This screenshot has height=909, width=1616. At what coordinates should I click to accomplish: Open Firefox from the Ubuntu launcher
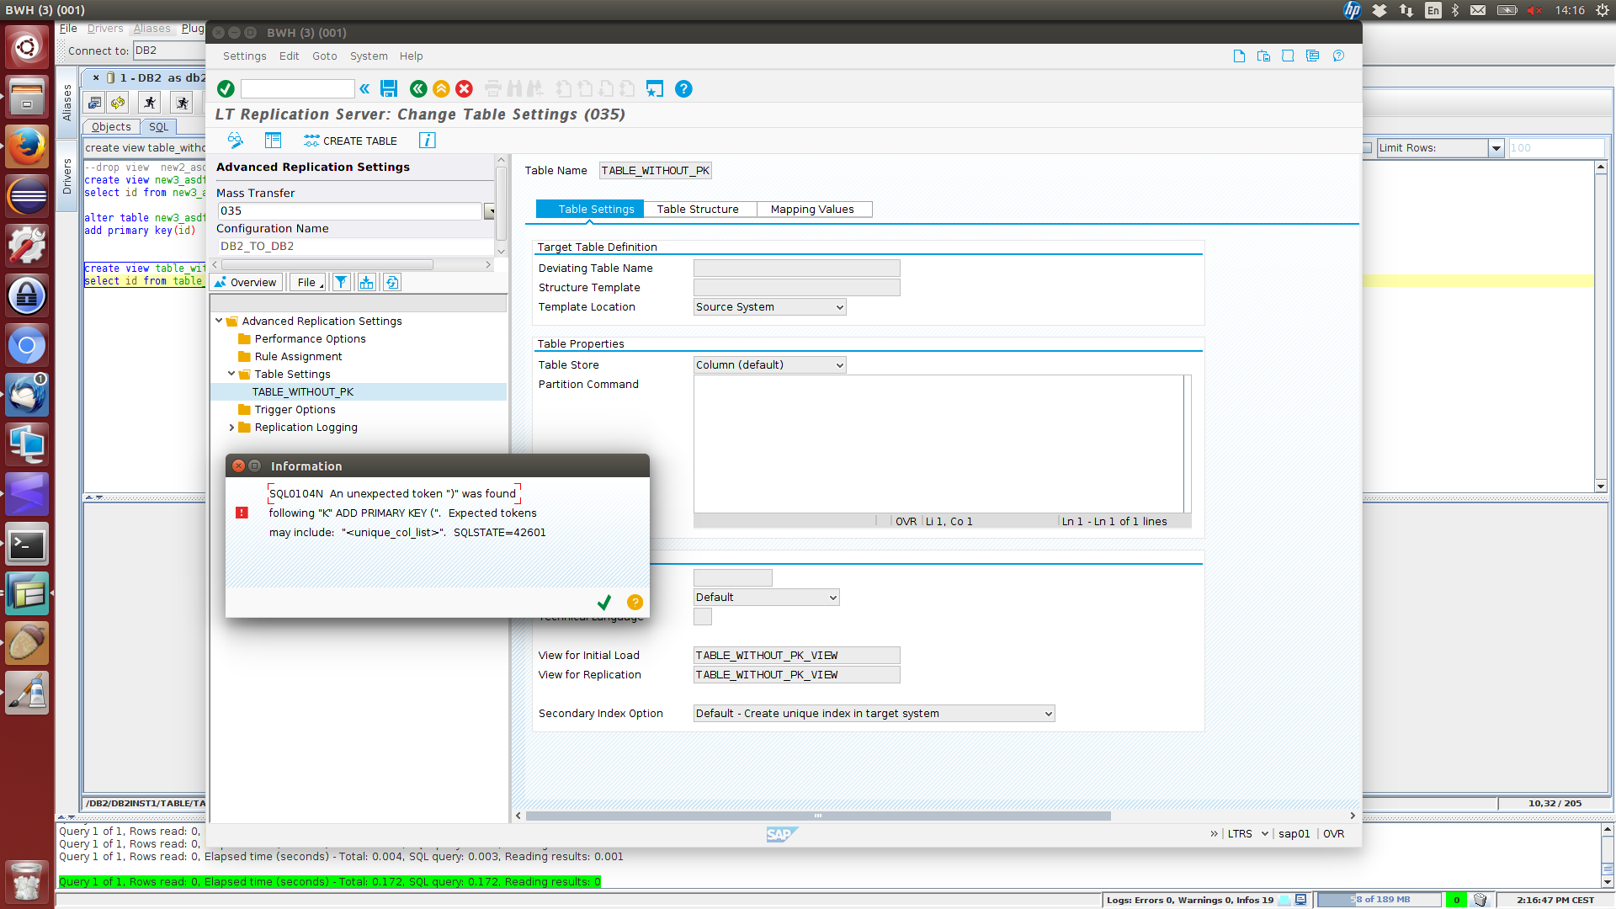[x=27, y=147]
